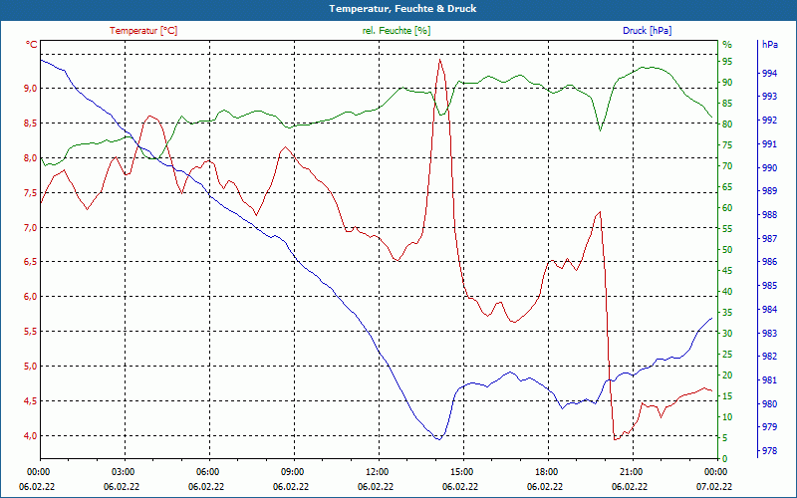Screen dimensions: 797x498
Task: Click the '978' pressure axis value
Action: pos(769,451)
